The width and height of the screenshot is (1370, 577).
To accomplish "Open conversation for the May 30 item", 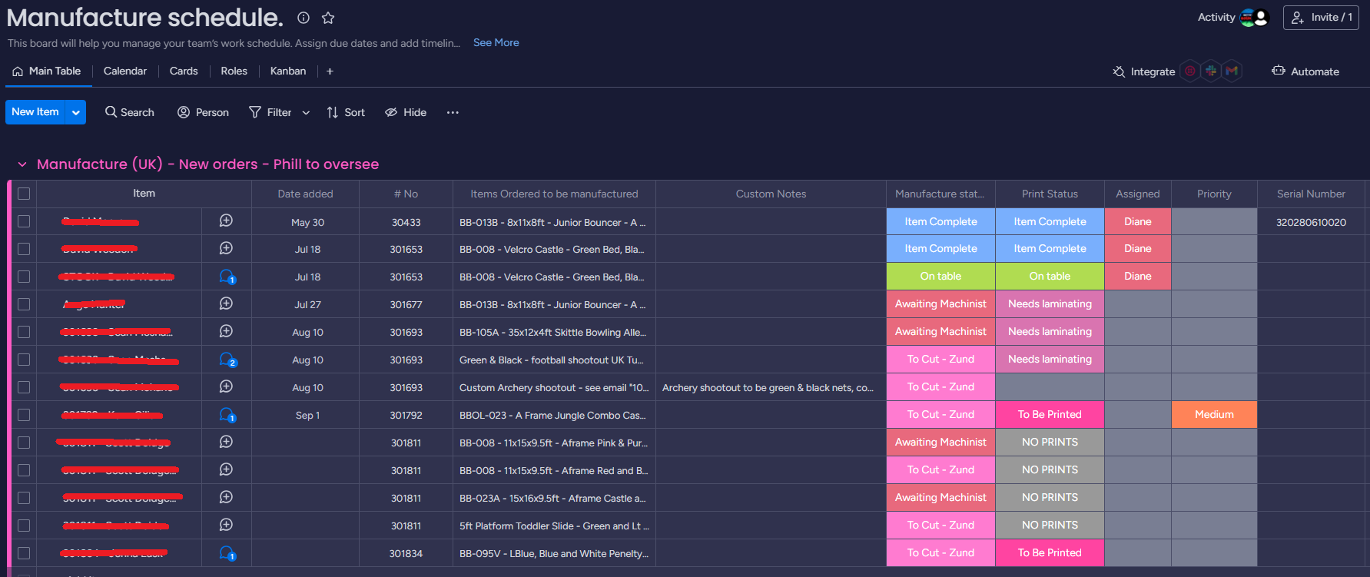I will pyautogui.click(x=226, y=221).
